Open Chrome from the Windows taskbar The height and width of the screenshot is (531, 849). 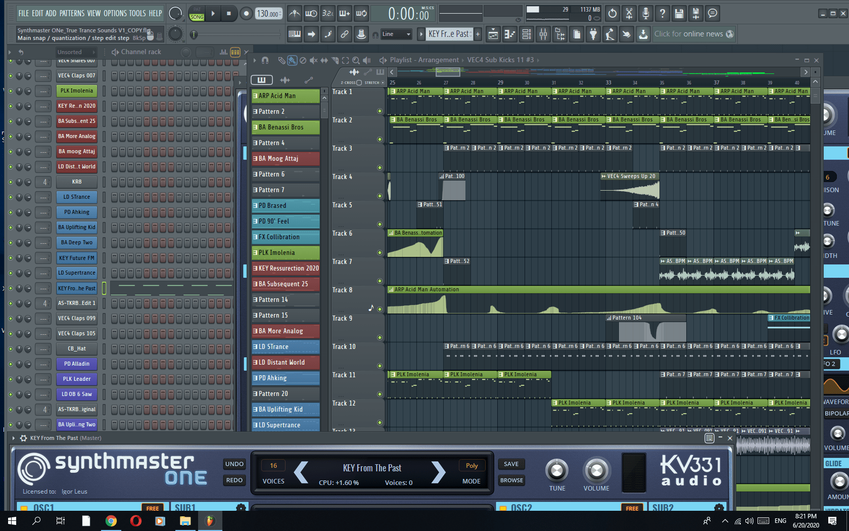111,520
